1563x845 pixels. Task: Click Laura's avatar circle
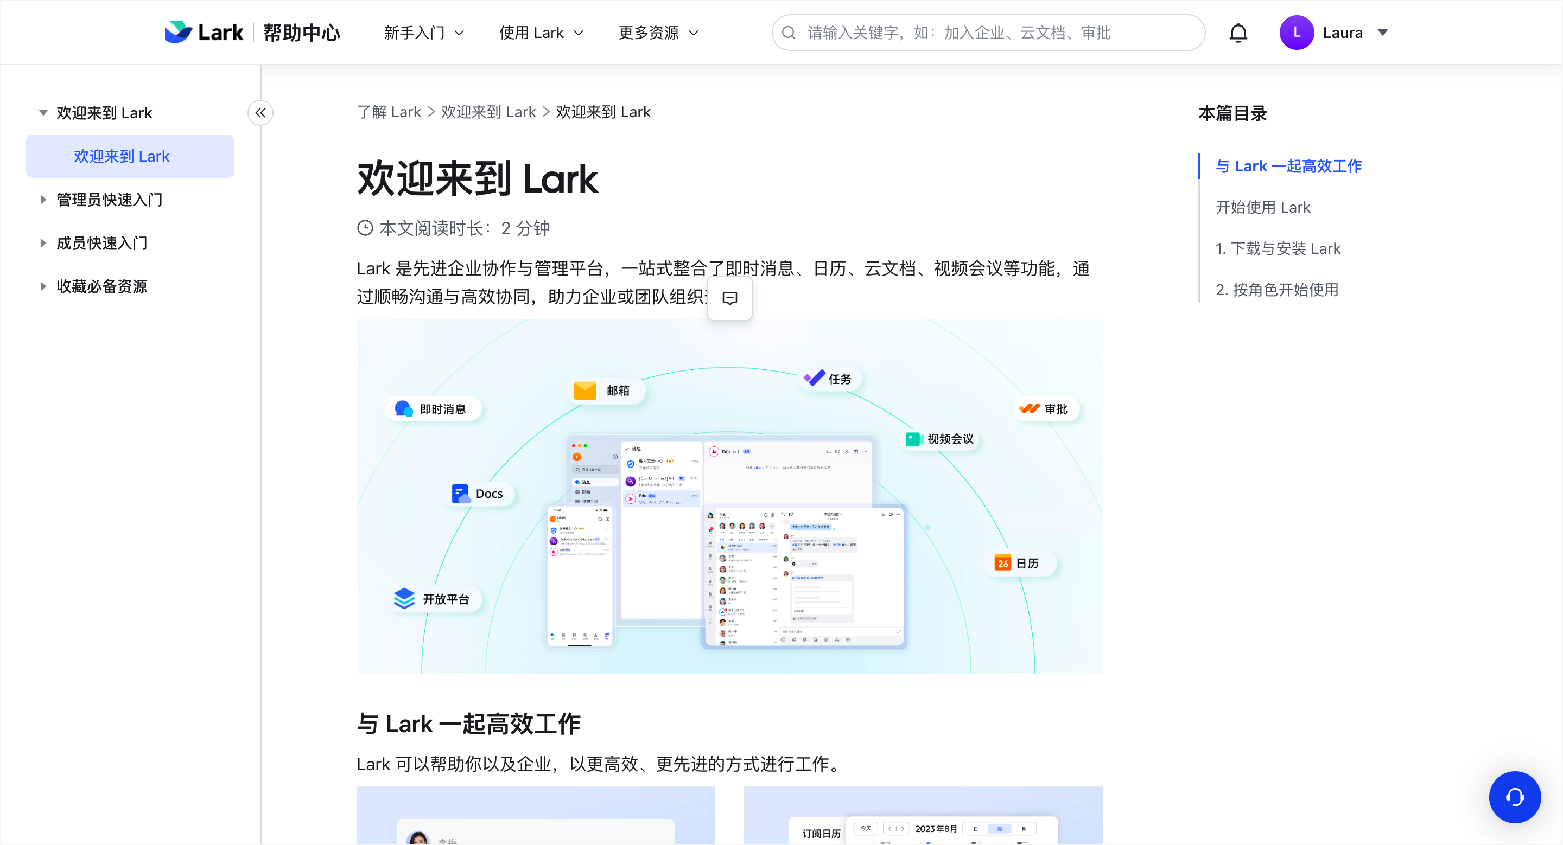(x=1296, y=32)
